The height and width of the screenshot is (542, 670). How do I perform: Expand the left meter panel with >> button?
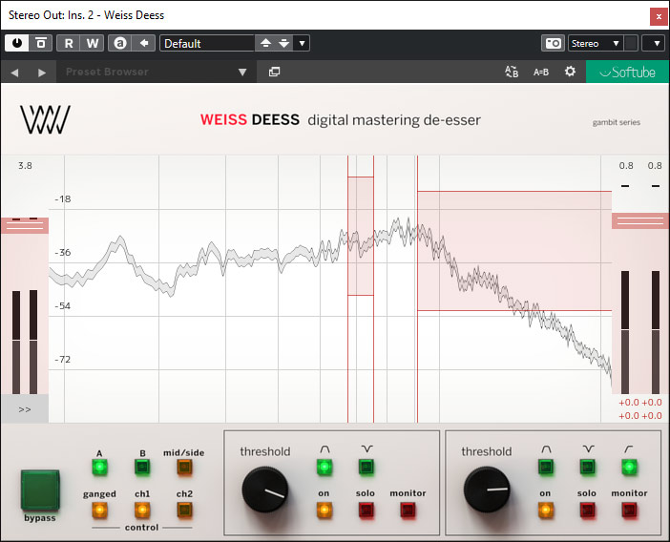click(x=25, y=409)
